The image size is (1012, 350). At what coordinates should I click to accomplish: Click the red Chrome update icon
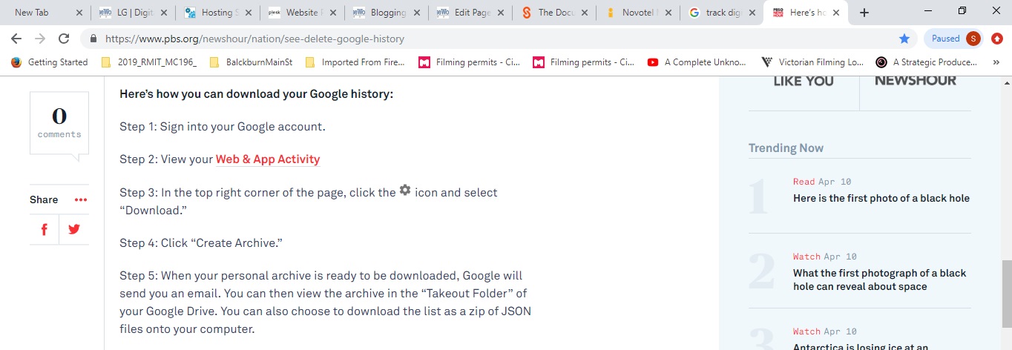point(997,39)
